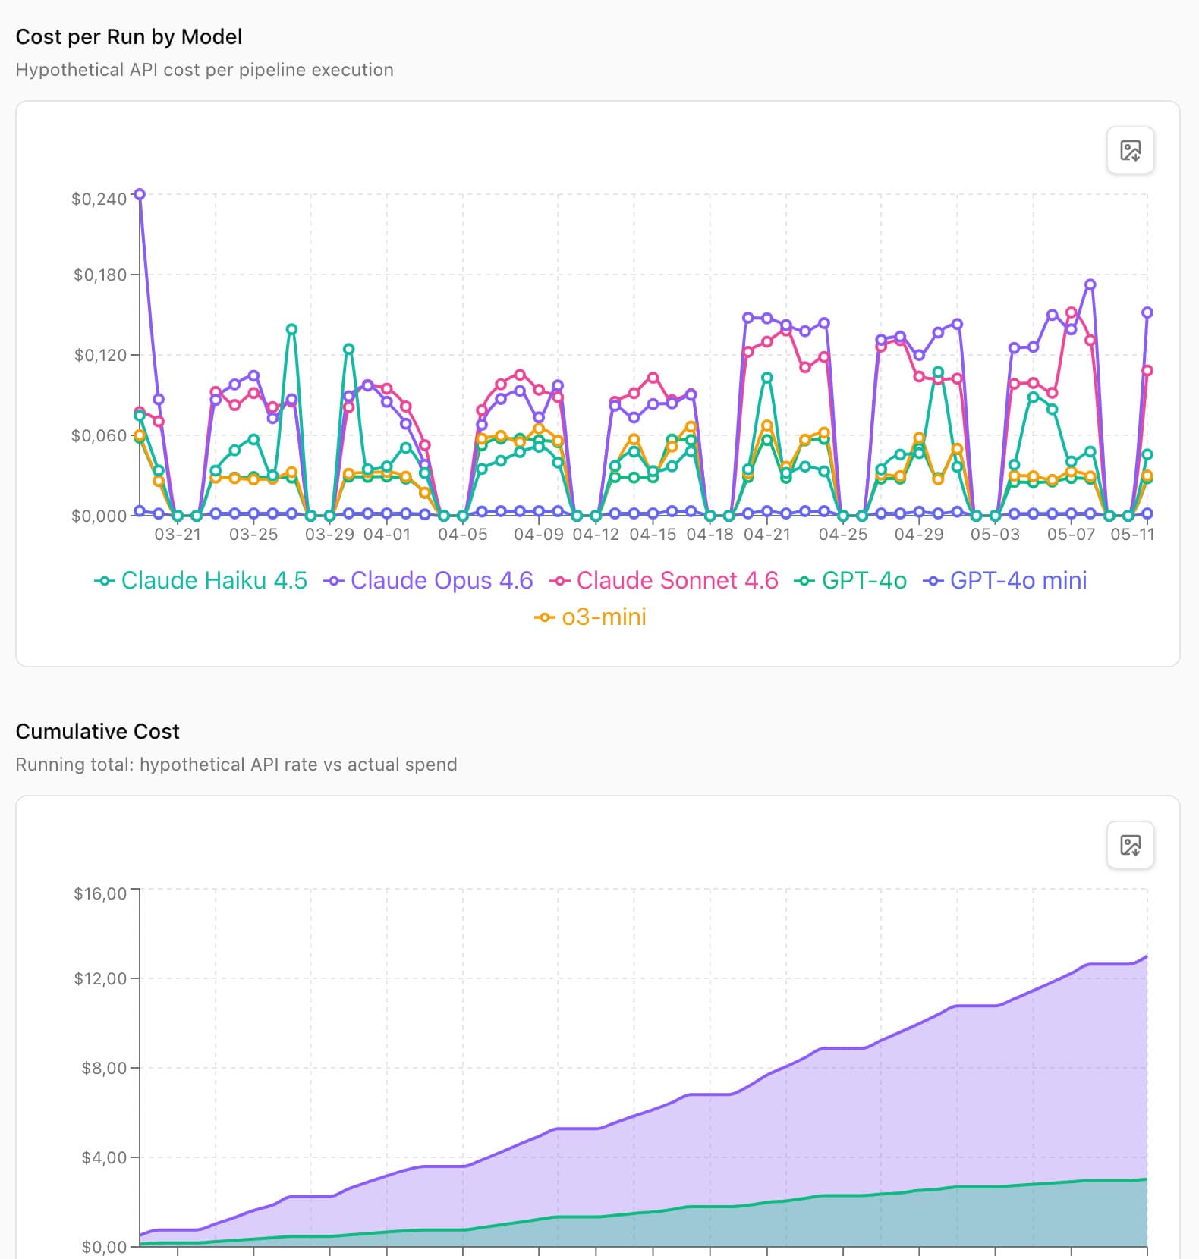Click the 04-05 x-axis date label
Screen dimensions: 1199x1259
pyautogui.click(x=462, y=535)
